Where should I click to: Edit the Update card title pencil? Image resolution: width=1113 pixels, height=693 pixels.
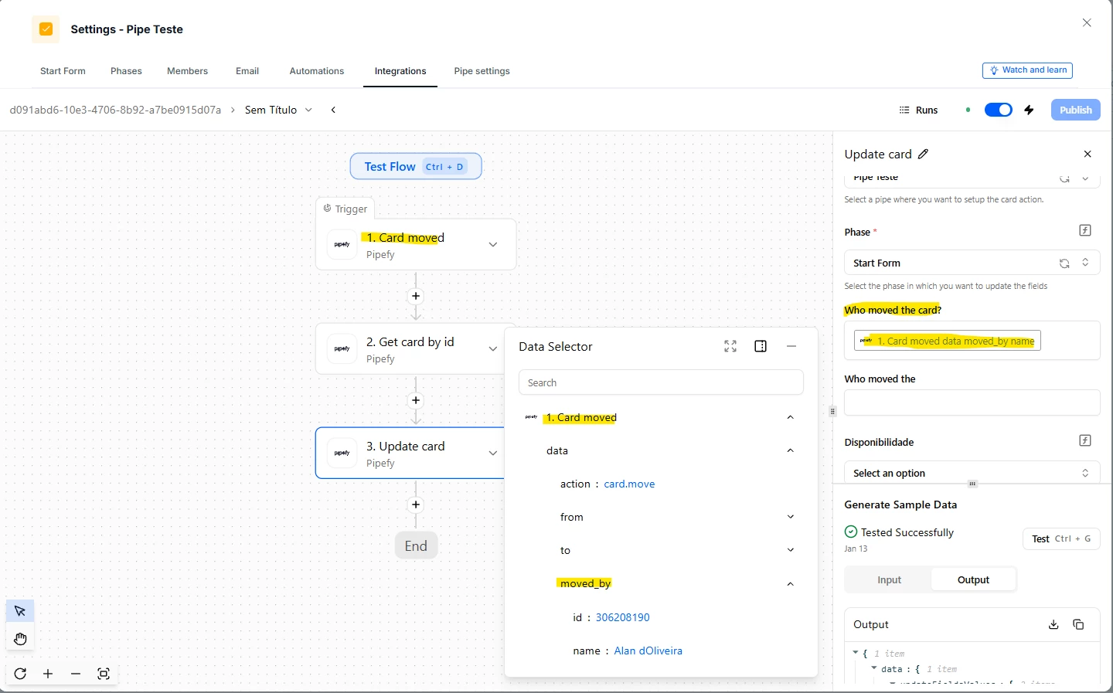pos(923,154)
